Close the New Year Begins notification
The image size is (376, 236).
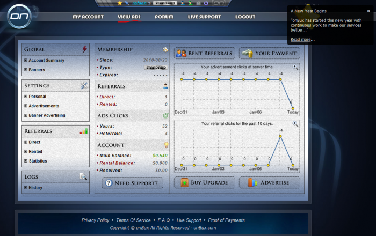[368, 11]
